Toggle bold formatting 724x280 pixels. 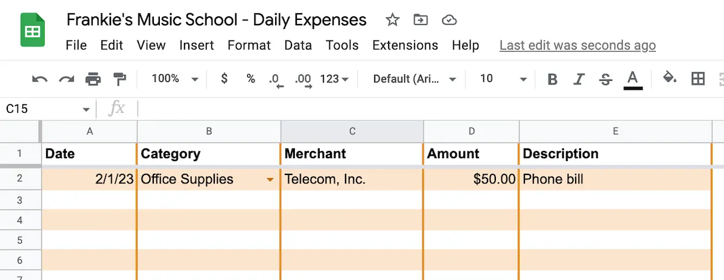552,78
